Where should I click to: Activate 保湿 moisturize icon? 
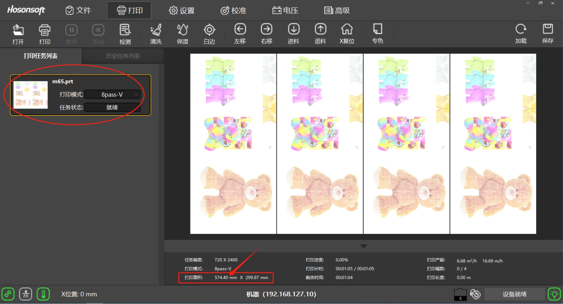point(182,34)
